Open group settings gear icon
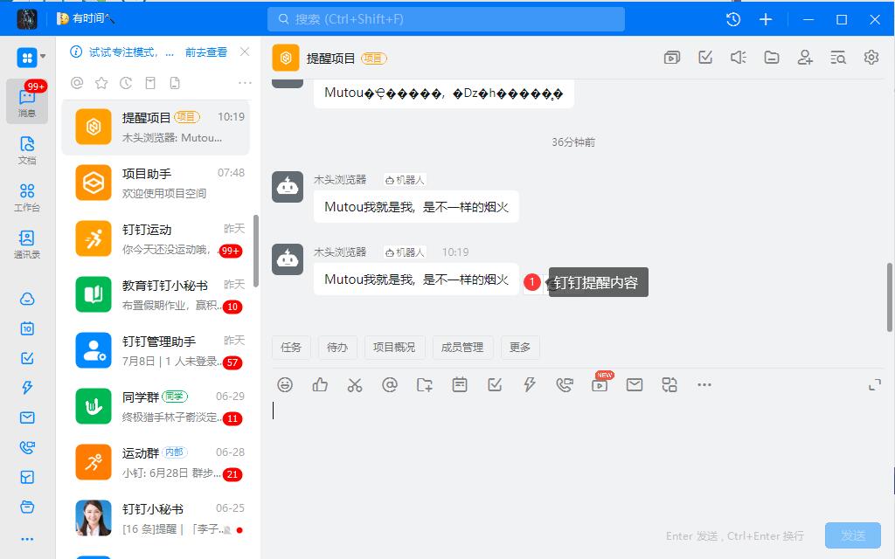This screenshot has height=559, width=895. (871, 58)
